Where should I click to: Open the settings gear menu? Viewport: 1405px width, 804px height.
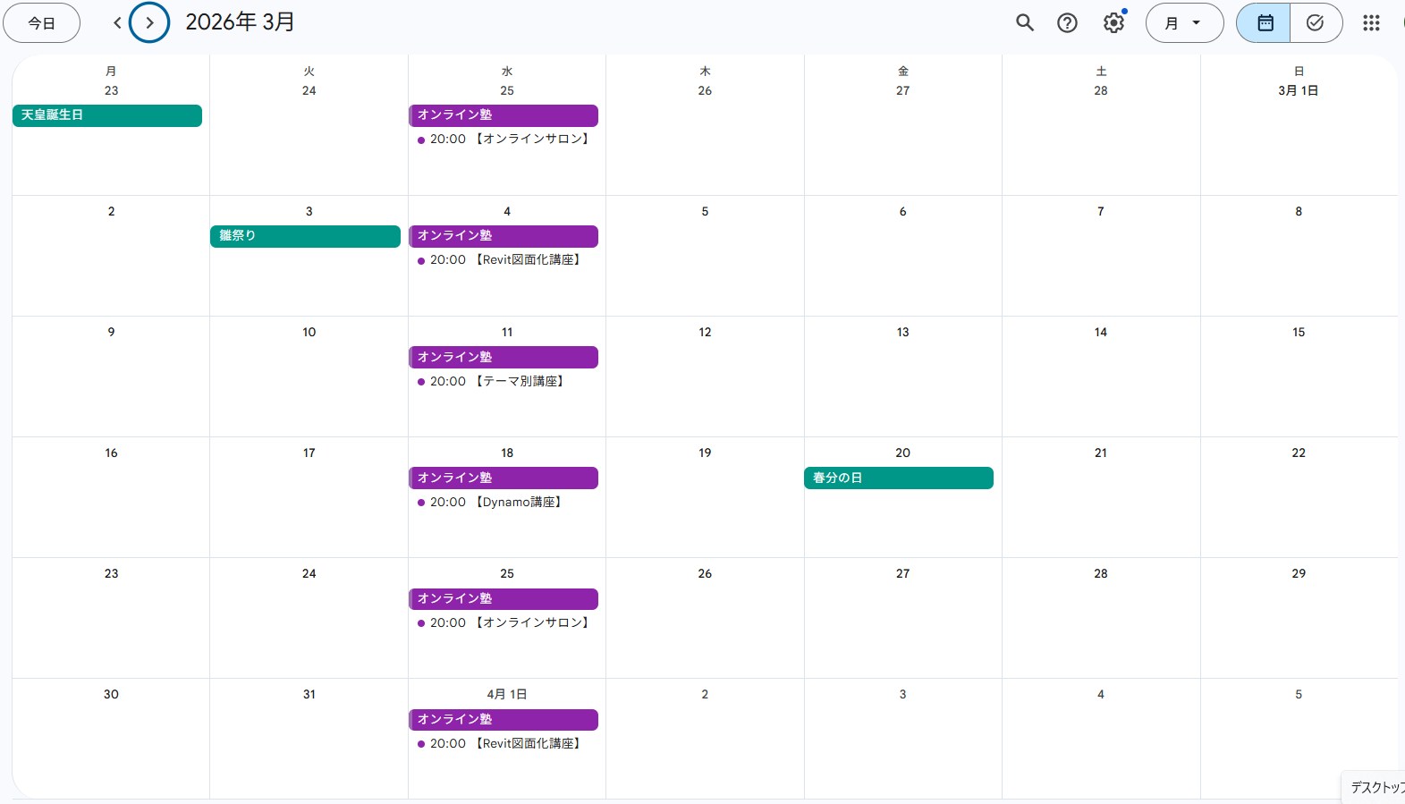tap(1113, 23)
